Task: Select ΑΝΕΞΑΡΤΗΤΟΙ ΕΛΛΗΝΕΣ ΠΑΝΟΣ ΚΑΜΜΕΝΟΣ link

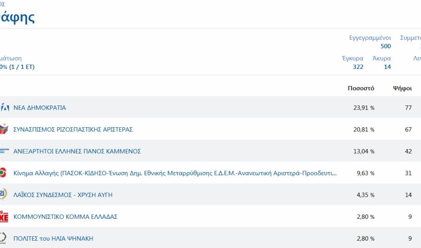Action: (77, 151)
